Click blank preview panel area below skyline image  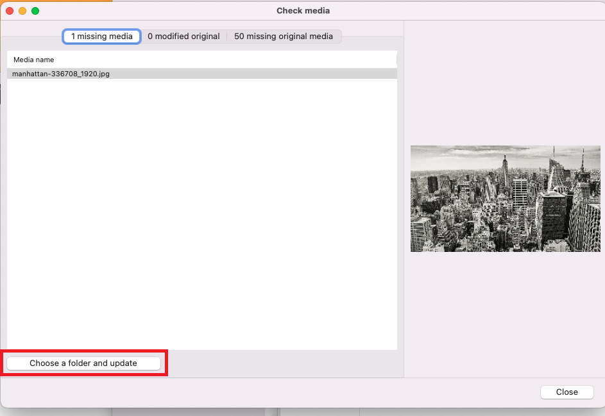(505, 314)
